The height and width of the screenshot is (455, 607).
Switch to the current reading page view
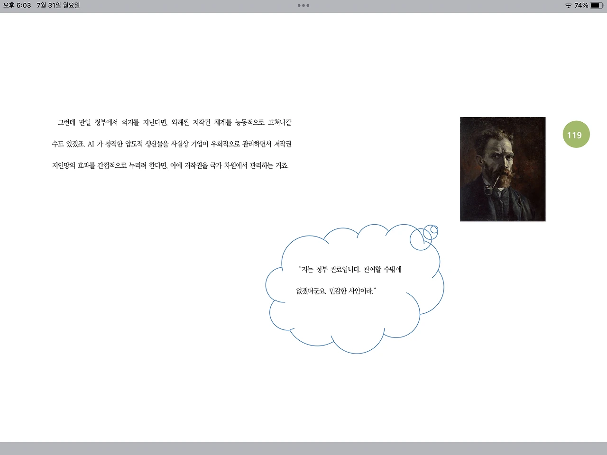pyautogui.click(x=303, y=227)
